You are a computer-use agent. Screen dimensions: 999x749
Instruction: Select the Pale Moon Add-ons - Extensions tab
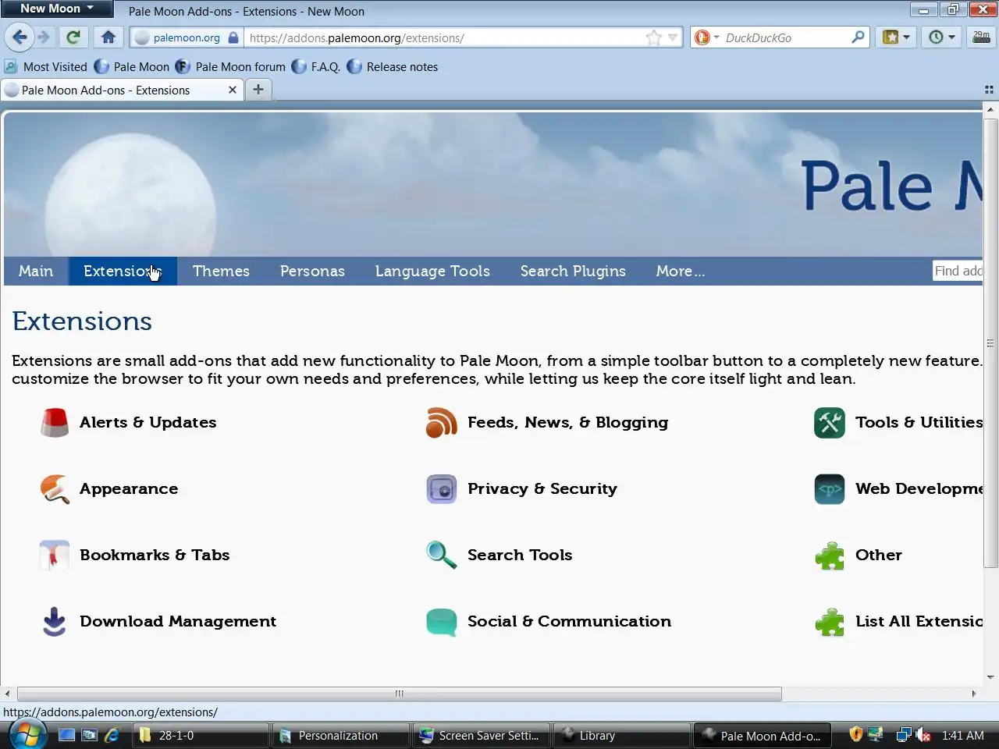tap(121, 90)
